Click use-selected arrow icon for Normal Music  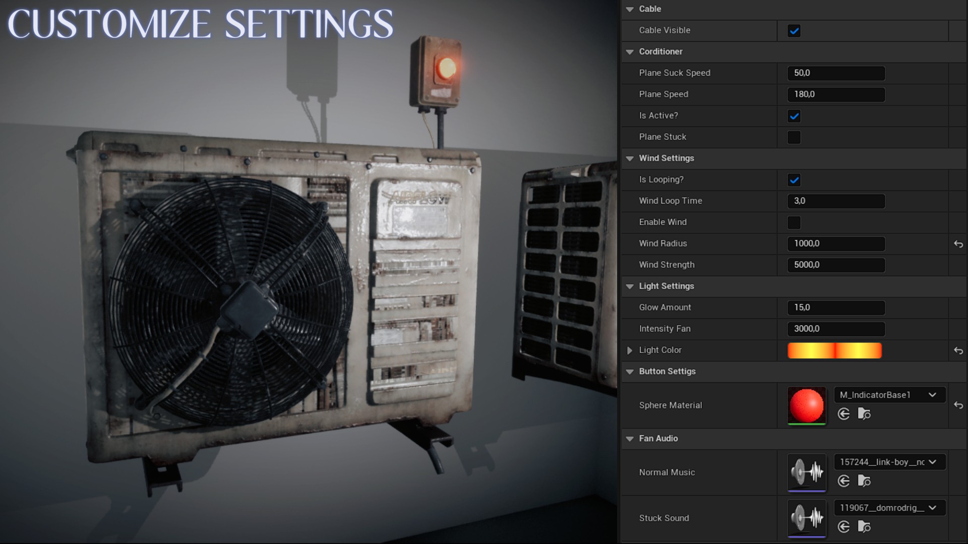pos(843,481)
